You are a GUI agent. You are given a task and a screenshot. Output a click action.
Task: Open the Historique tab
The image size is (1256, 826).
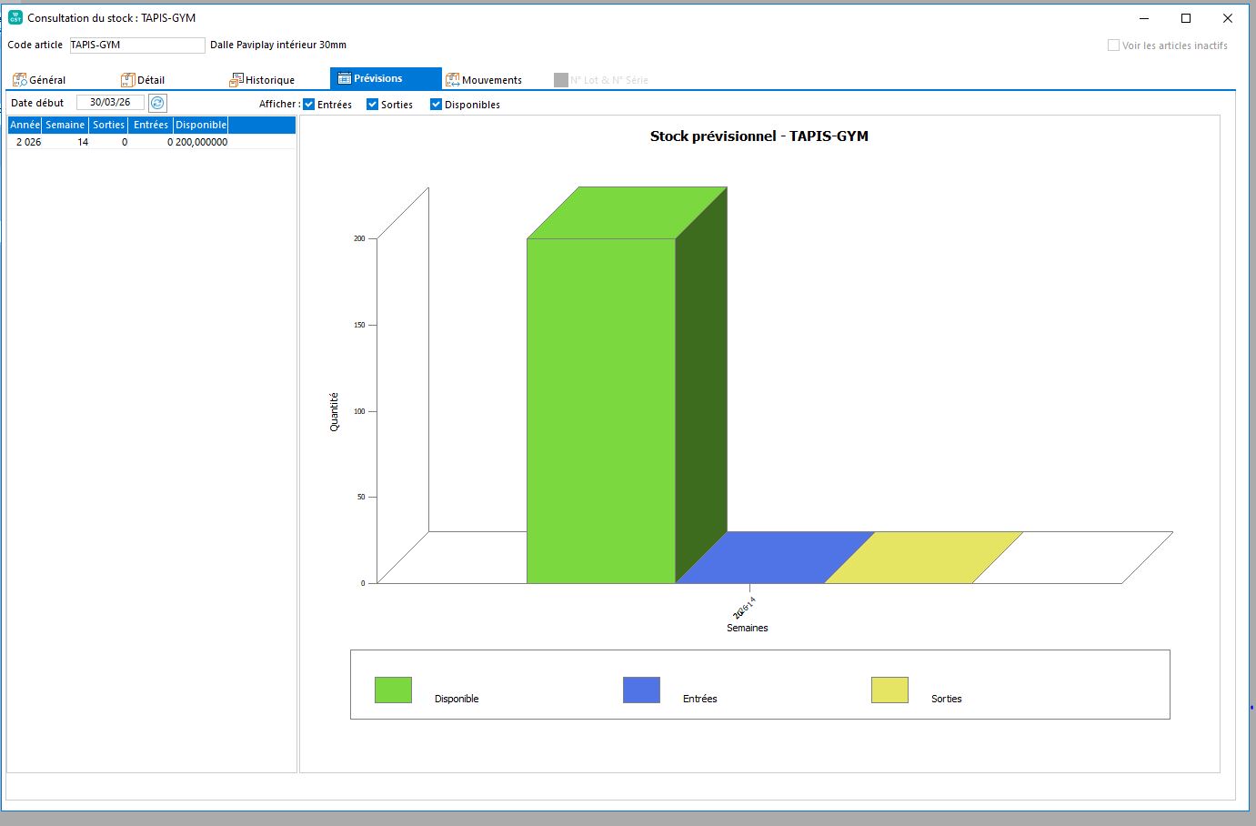tap(269, 80)
